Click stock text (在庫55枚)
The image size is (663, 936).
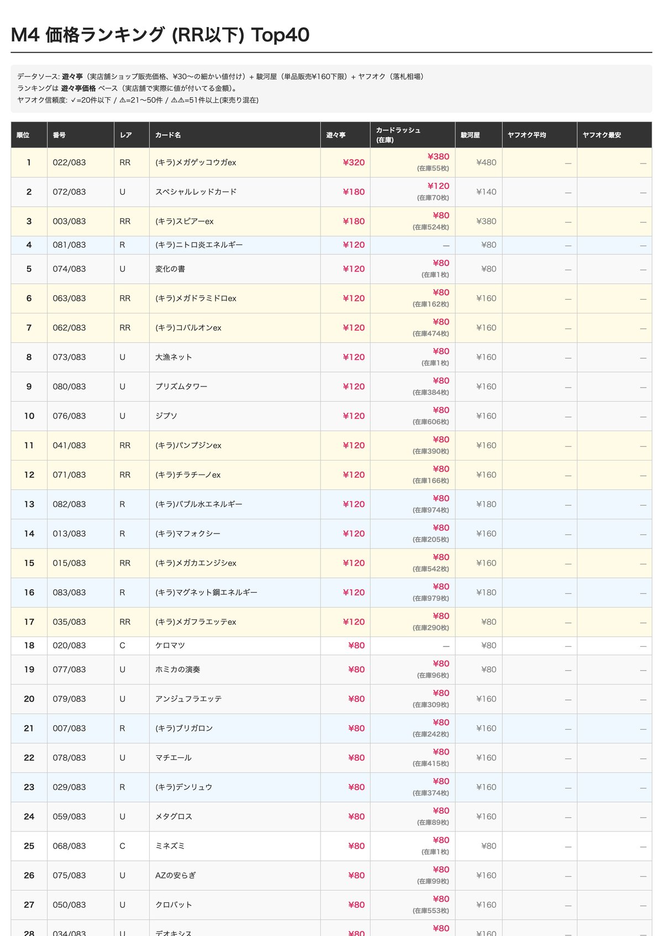pyautogui.click(x=433, y=169)
